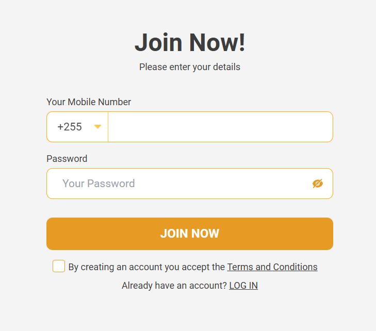Click the "Your Password" placeholder text
This screenshot has height=331, width=376.
click(x=99, y=184)
